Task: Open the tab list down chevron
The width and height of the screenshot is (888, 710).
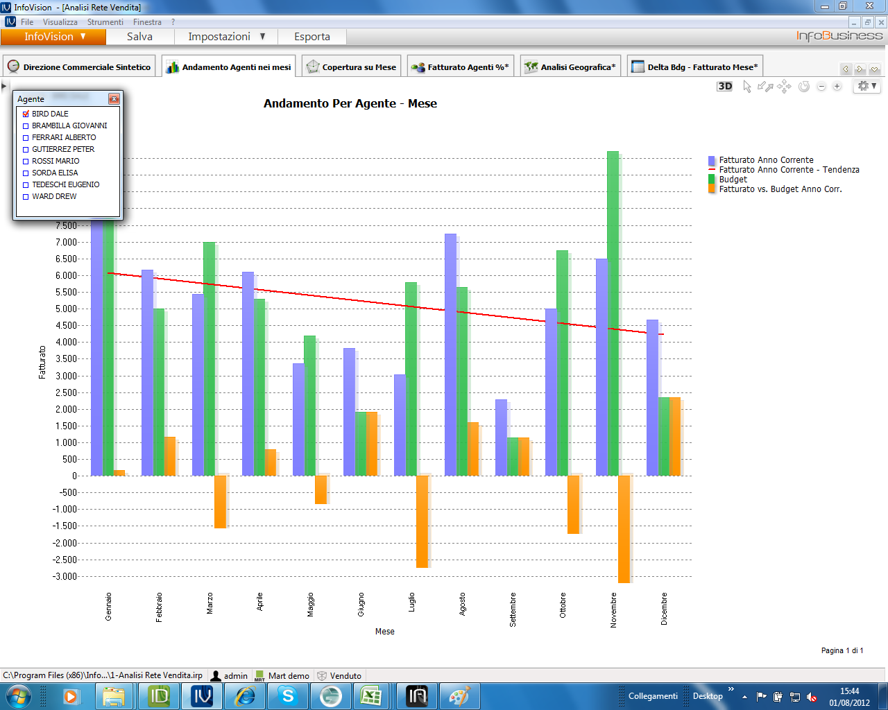Action: pos(874,69)
